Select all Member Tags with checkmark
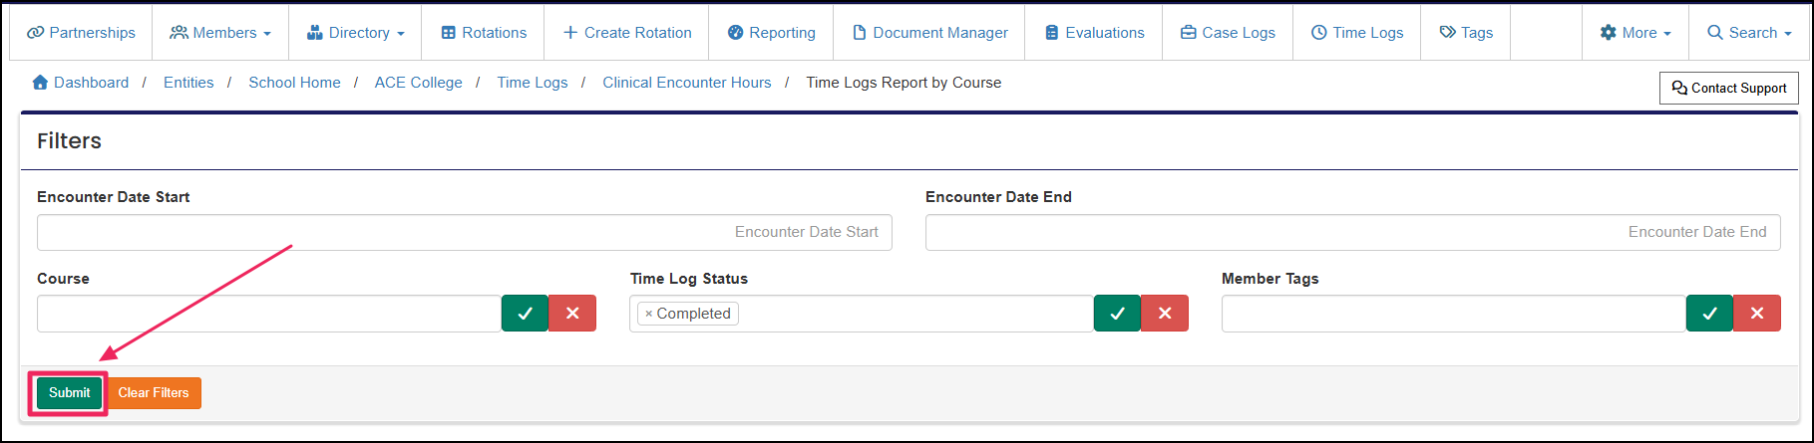Viewport: 1814px width, 443px height. coord(1710,314)
